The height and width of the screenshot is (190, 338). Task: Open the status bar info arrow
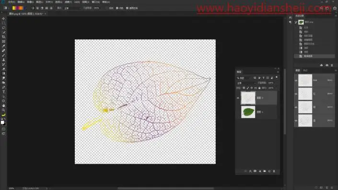pyautogui.click(x=47, y=188)
